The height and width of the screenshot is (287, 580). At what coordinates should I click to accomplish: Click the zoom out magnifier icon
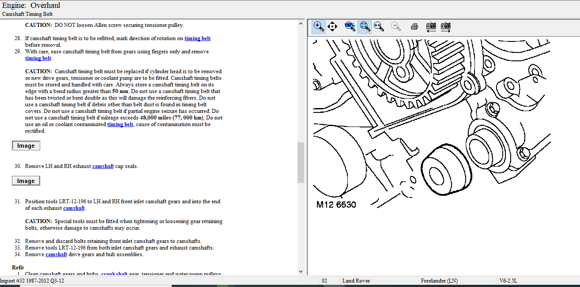pos(396,26)
